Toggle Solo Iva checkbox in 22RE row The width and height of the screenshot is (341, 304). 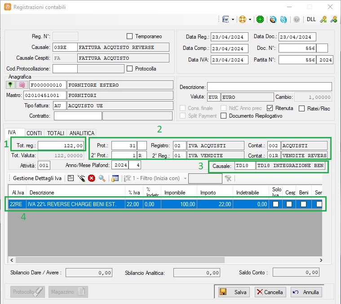(275, 204)
